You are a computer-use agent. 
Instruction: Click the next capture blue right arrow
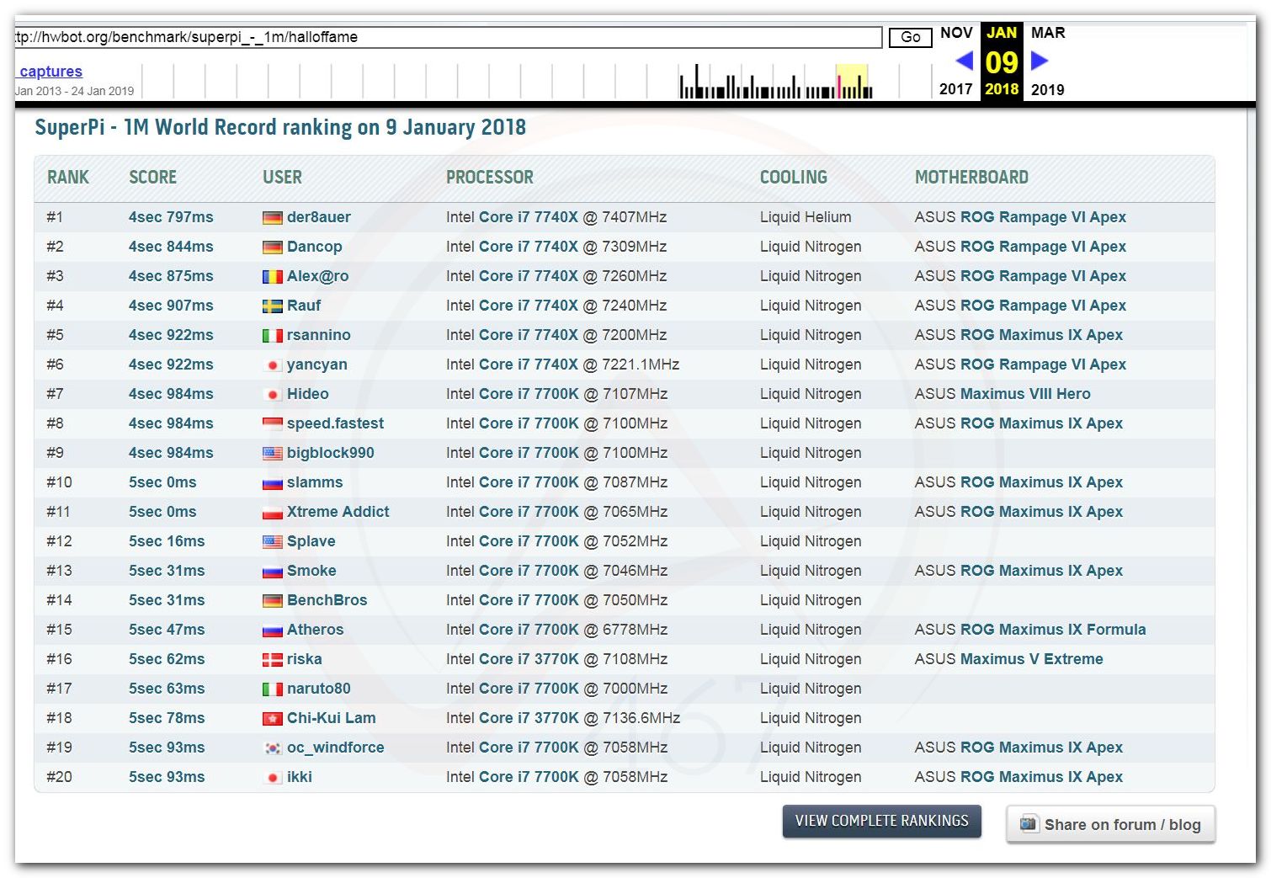coord(1040,61)
